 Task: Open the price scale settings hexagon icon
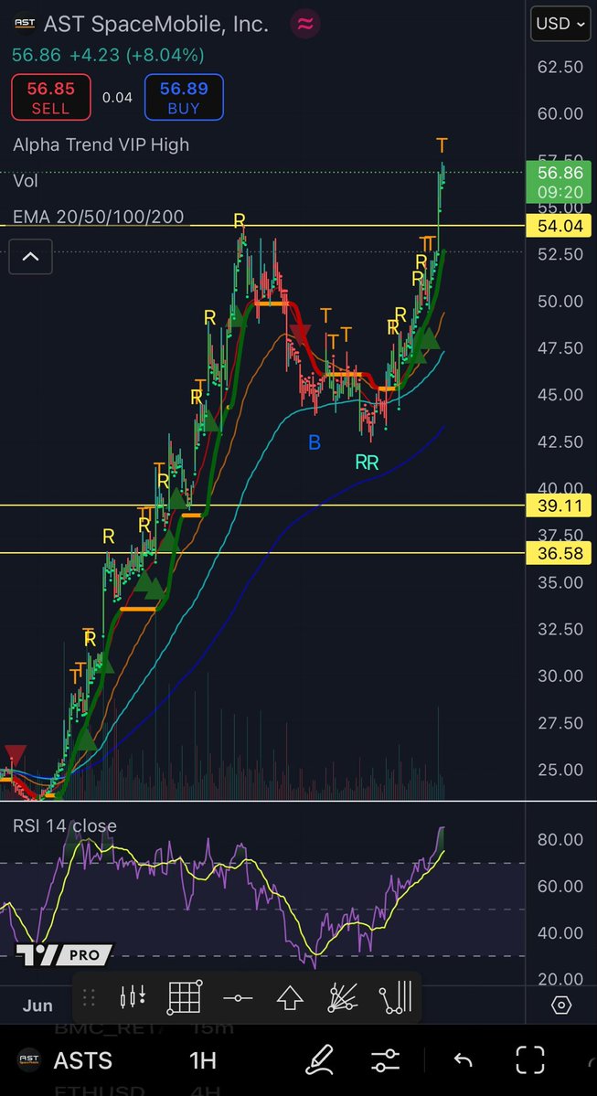click(561, 1006)
